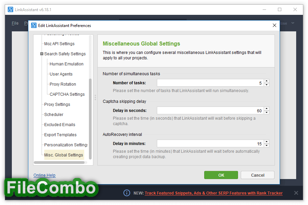
Task: Click the Delay in minutes field
Action: pos(210,143)
